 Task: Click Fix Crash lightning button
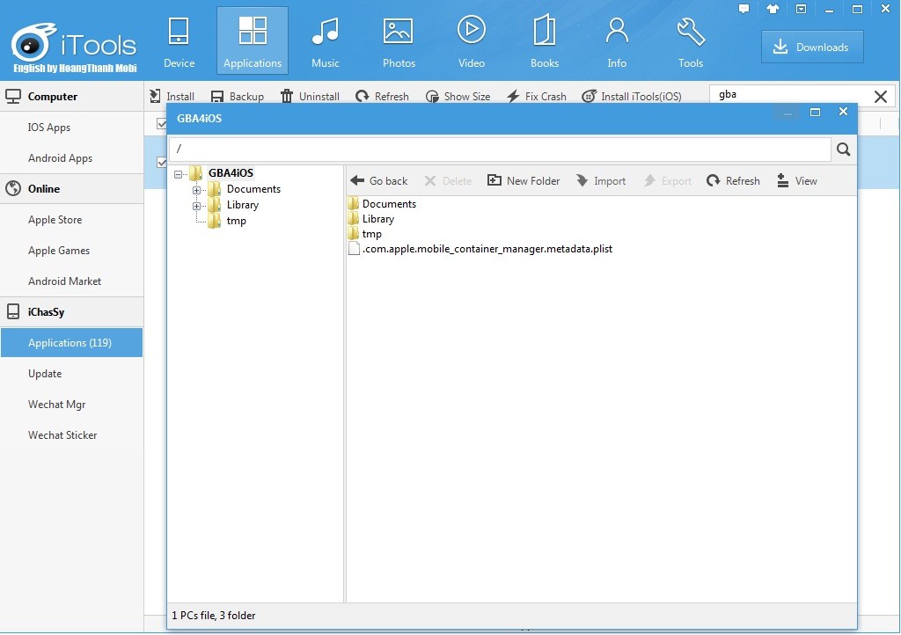tap(537, 97)
